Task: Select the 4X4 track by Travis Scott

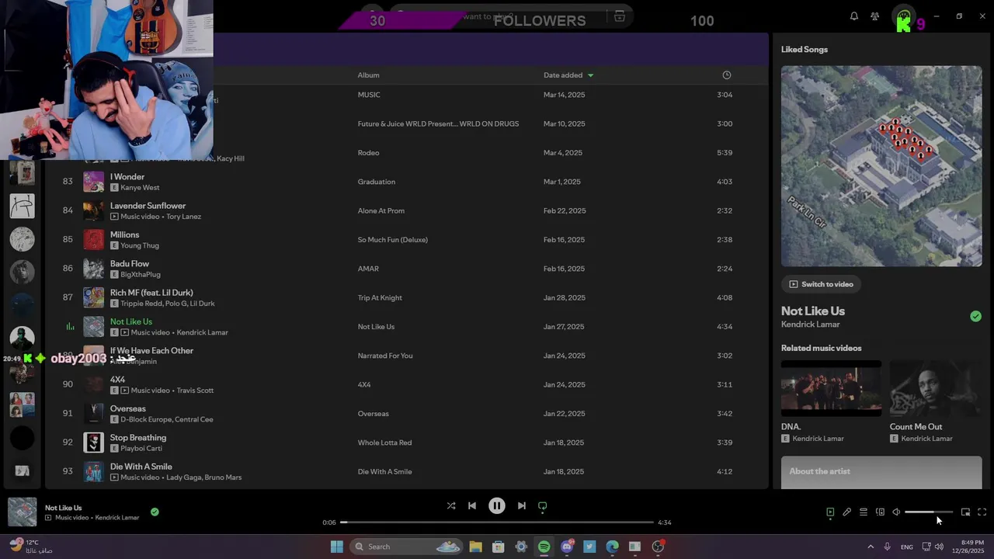Action: [407, 384]
